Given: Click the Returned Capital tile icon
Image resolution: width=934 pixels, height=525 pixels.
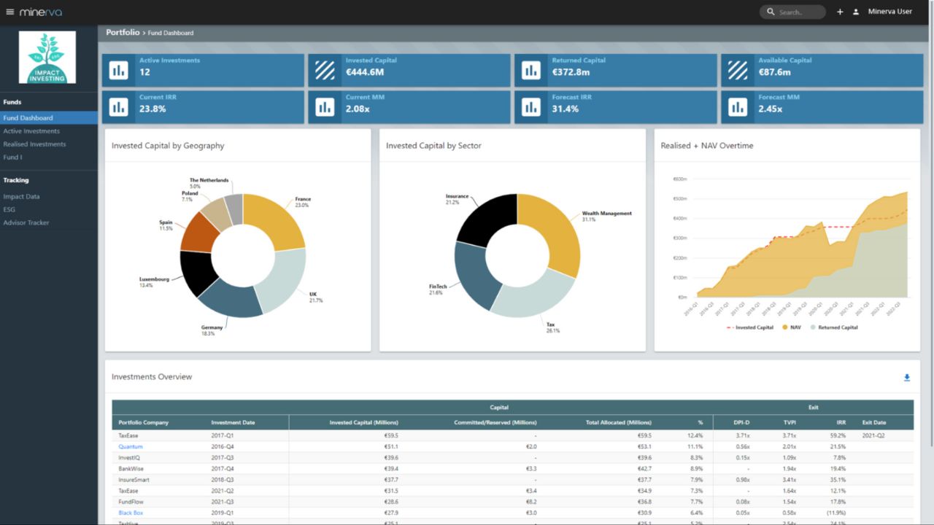Looking at the screenshot, I should (530, 69).
